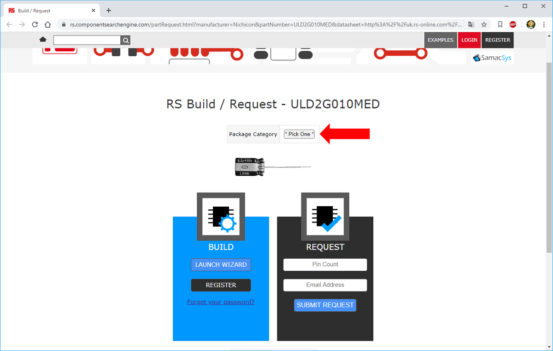Click the scrollbar up arrow

549,35
